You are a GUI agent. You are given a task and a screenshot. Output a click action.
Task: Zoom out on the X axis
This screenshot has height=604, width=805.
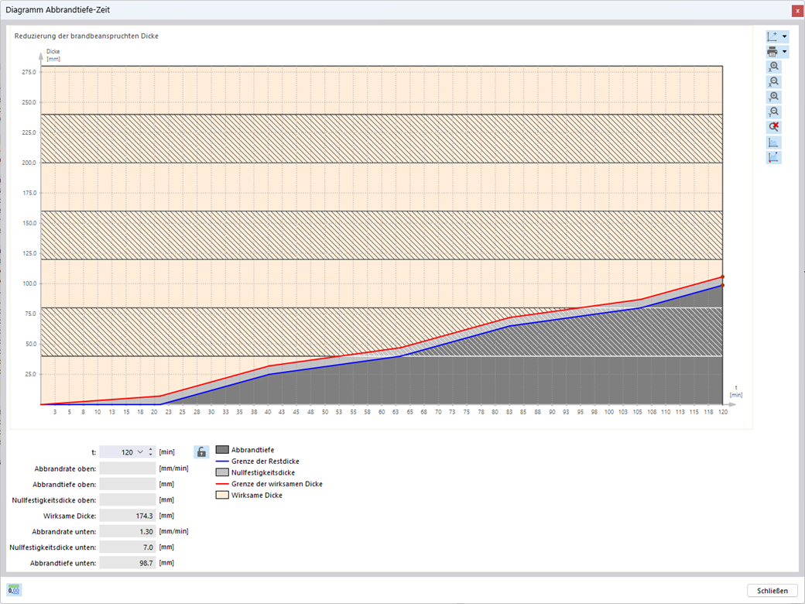point(773,81)
